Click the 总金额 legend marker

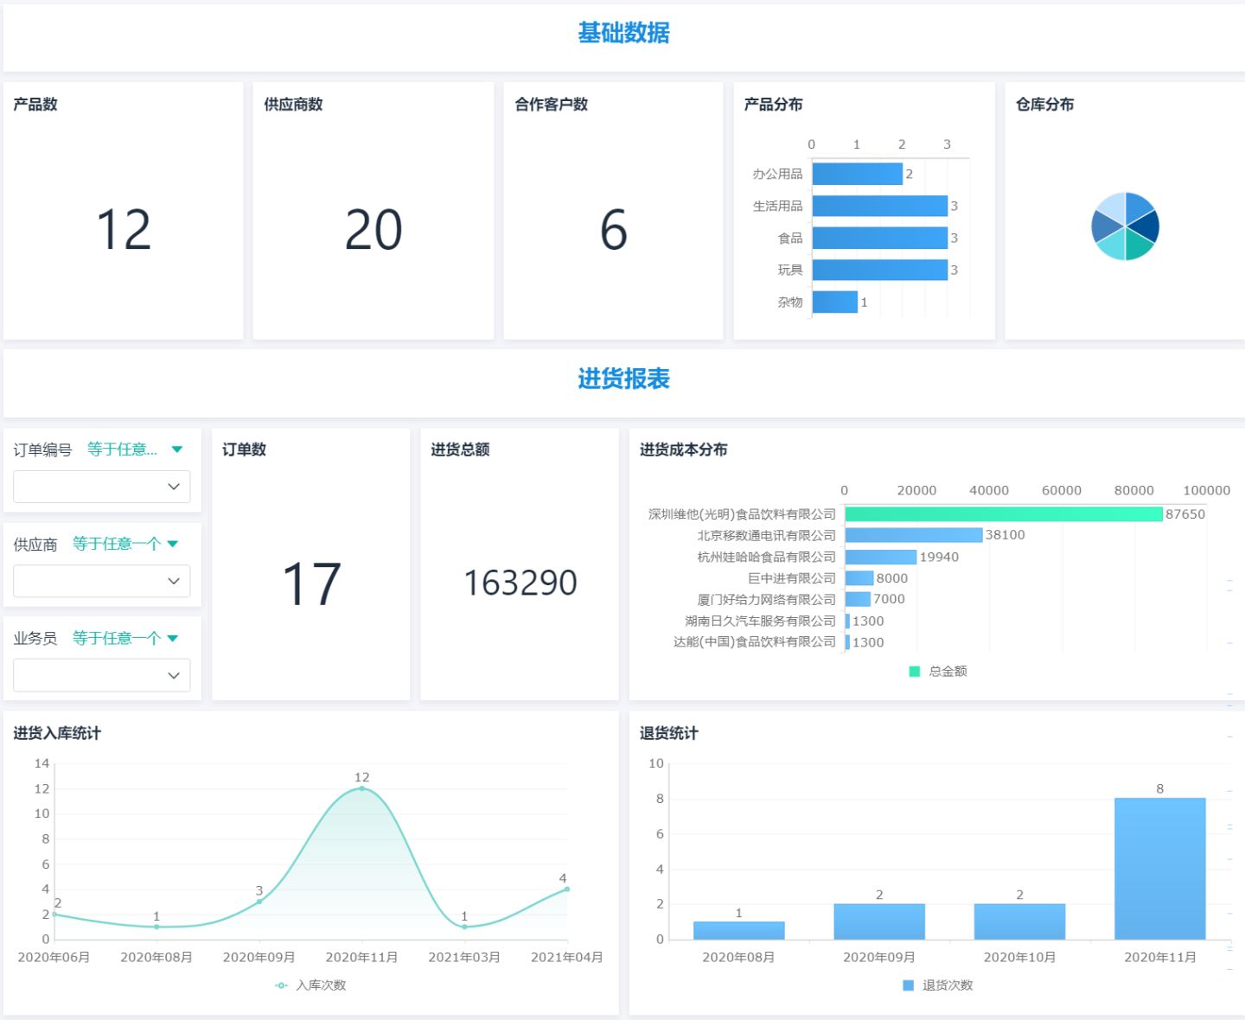915,672
